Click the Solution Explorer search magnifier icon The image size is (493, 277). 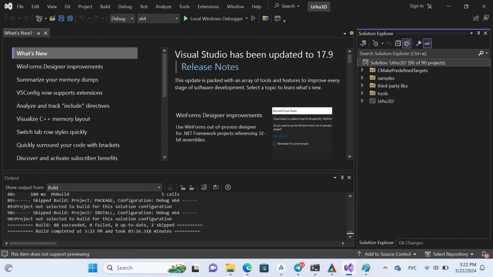point(481,53)
